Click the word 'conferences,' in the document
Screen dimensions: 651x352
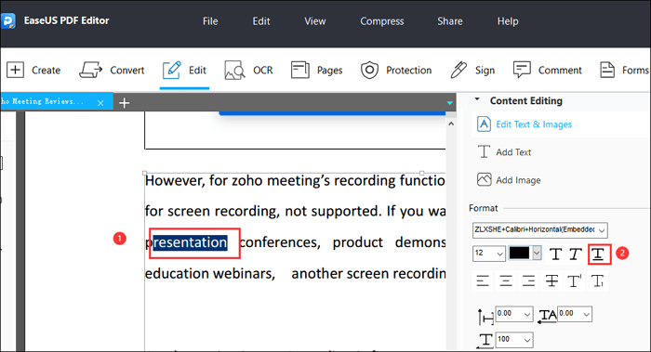(280, 242)
